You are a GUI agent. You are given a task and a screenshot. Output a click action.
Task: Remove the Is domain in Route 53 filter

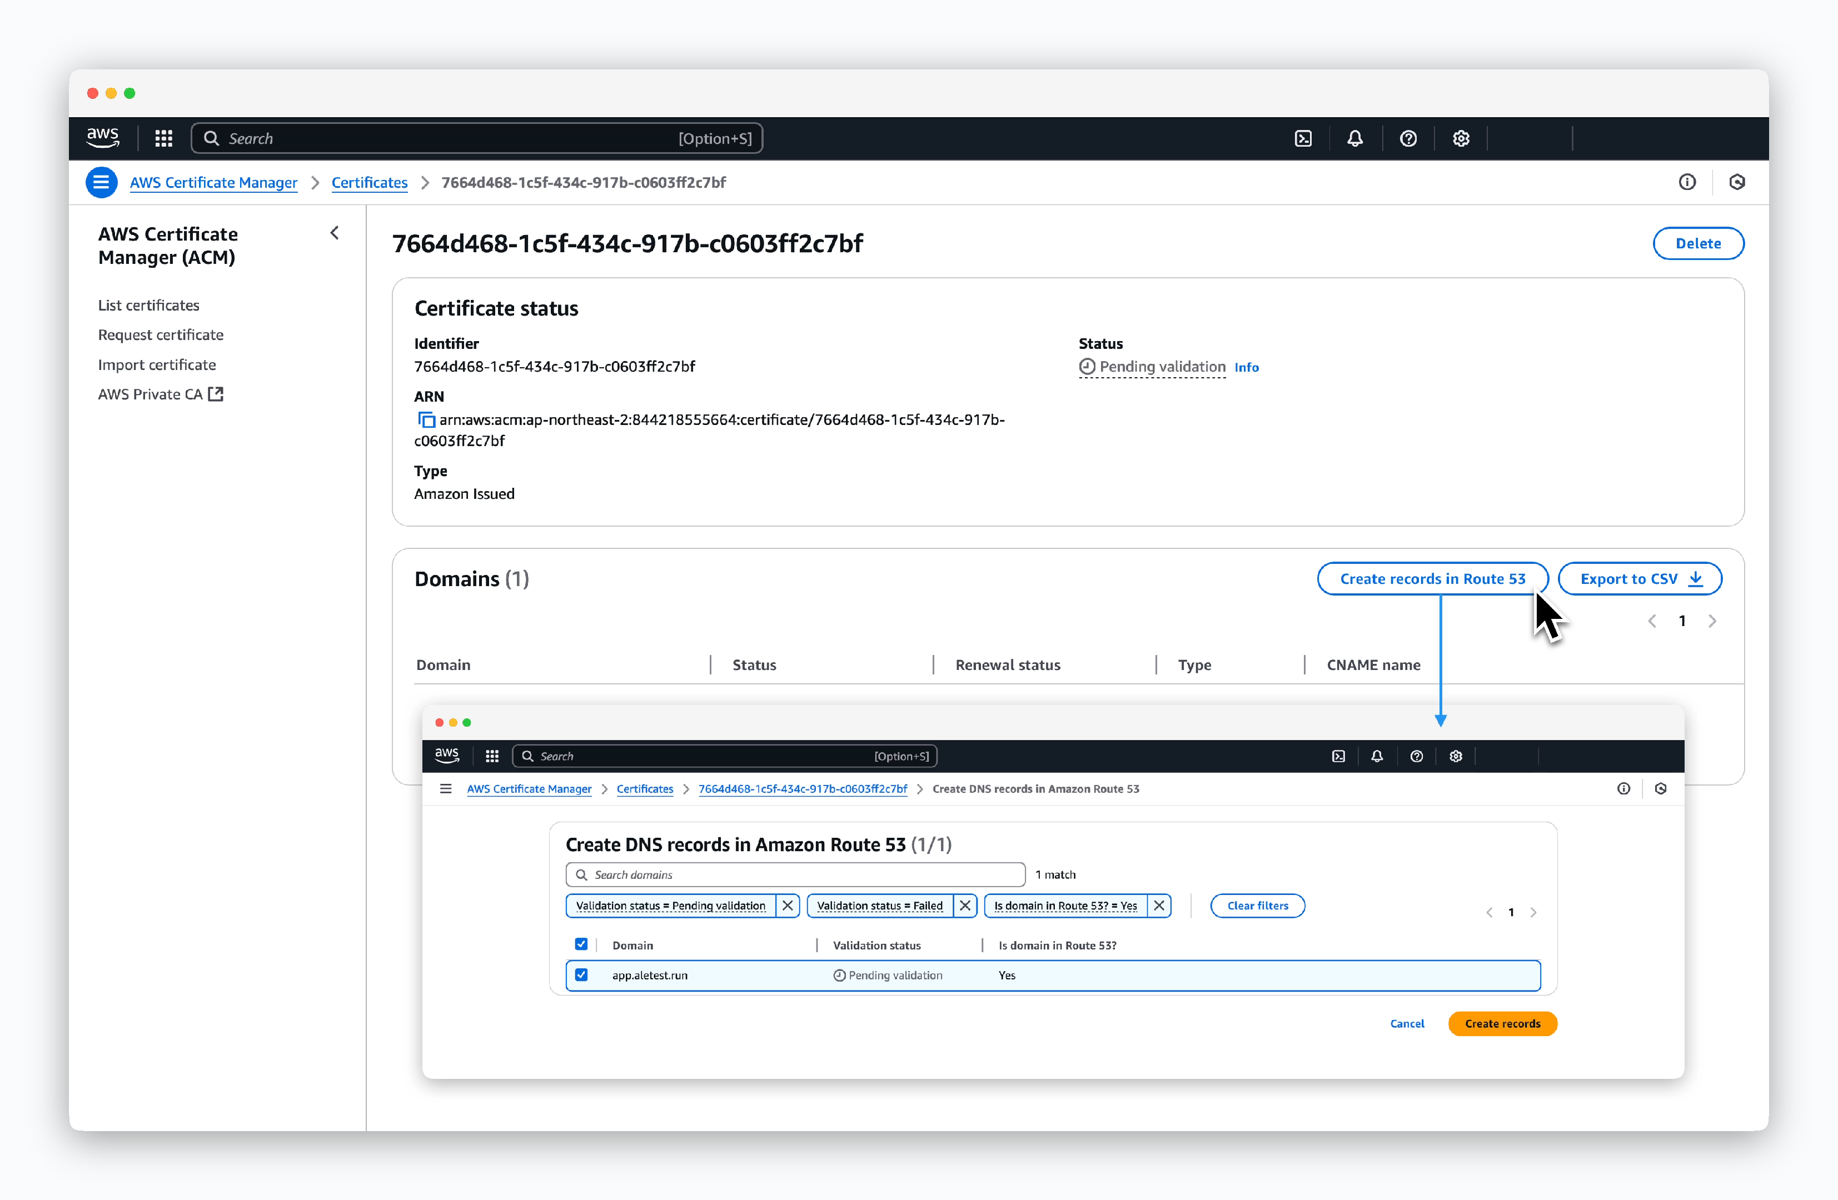tap(1159, 906)
